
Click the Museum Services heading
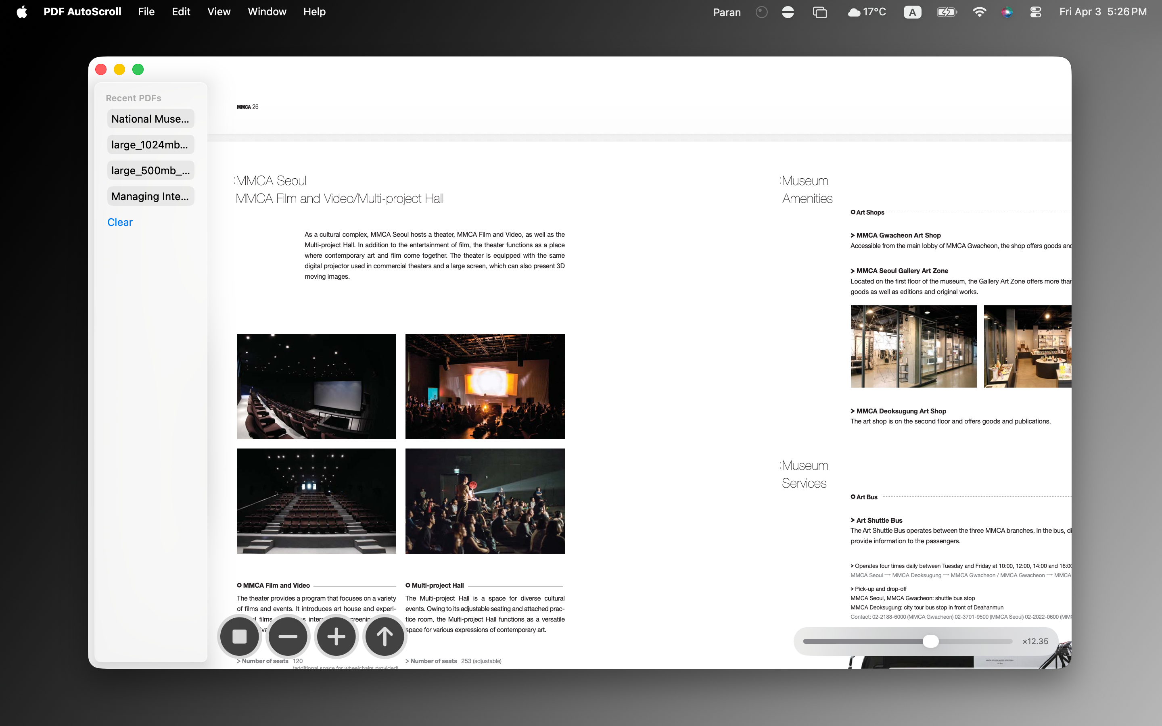coord(804,474)
